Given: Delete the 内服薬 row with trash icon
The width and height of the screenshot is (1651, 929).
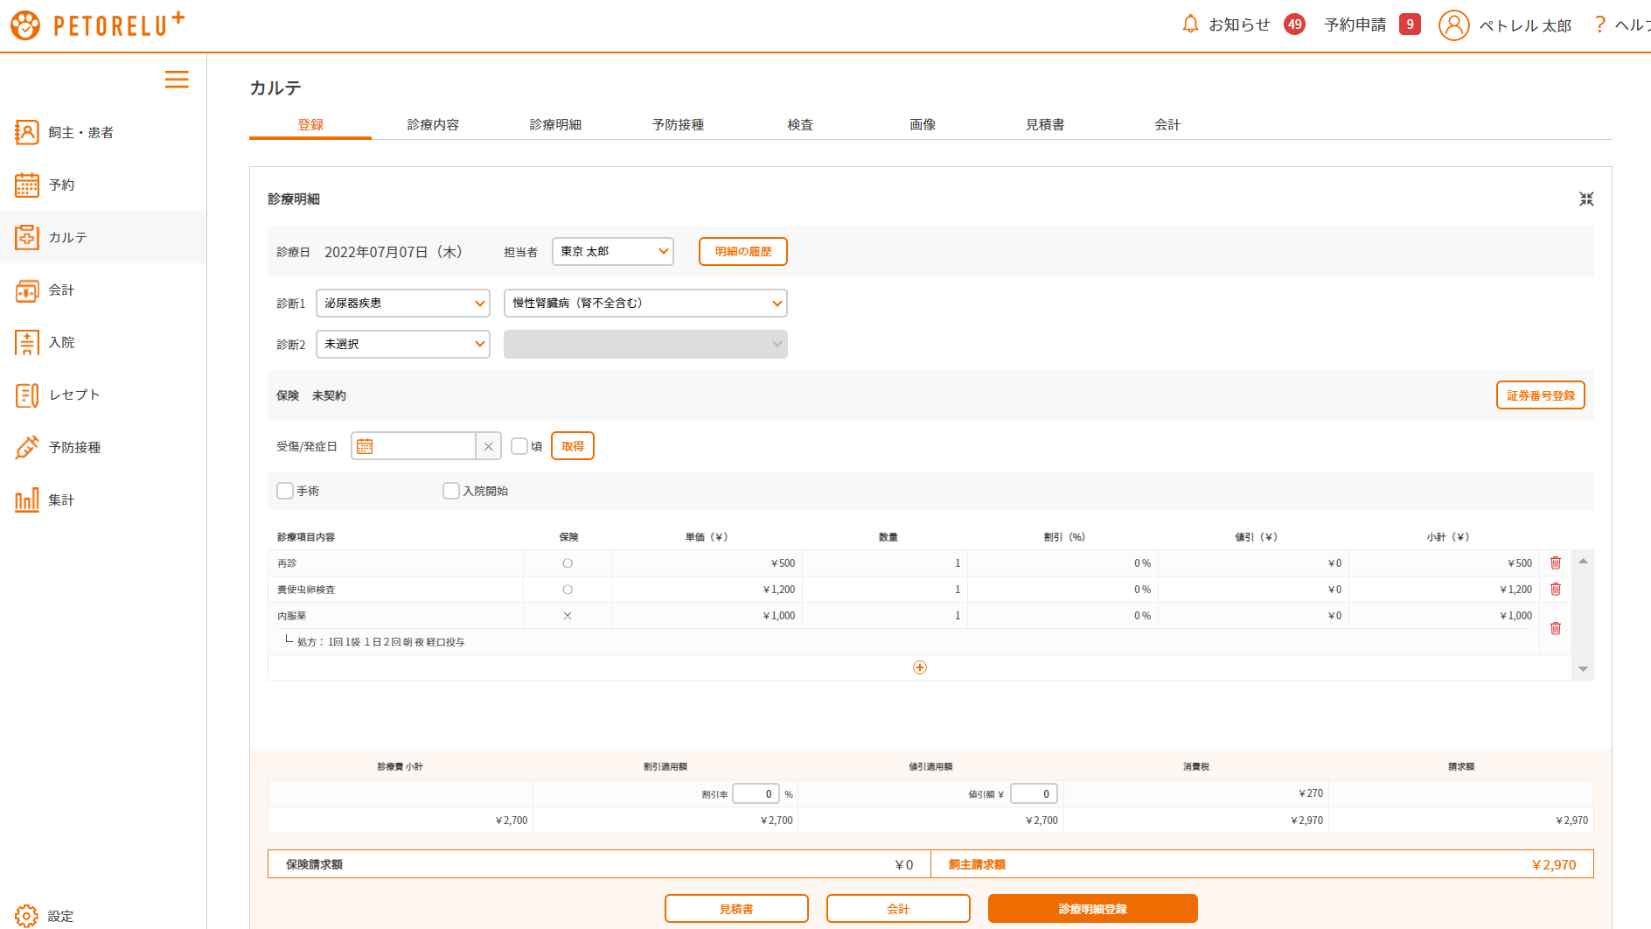Looking at the screenshot, I should [1556, 628].
